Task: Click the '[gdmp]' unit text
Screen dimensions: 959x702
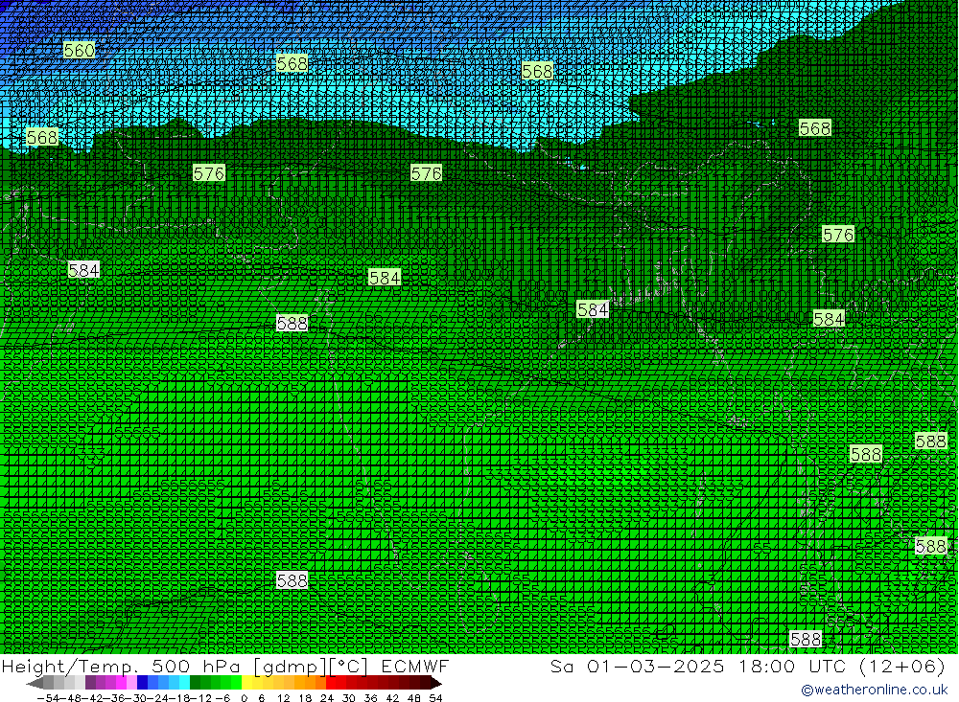Action: [x=290, y=667]
